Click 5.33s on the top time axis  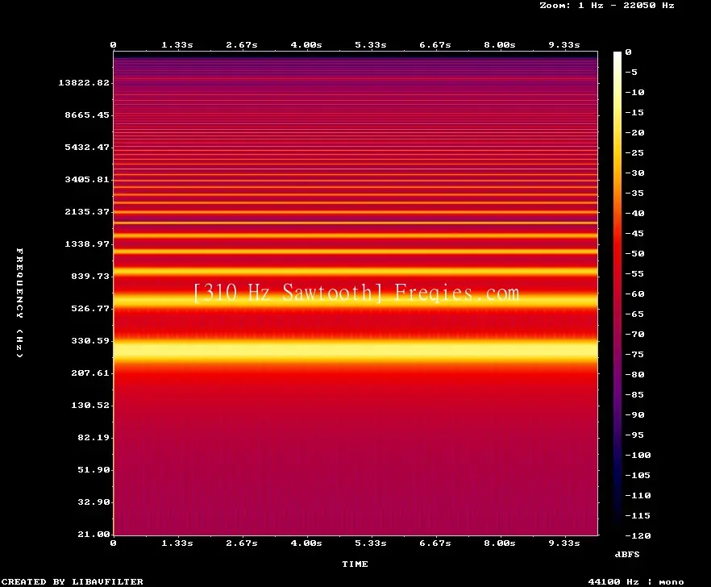371,45
